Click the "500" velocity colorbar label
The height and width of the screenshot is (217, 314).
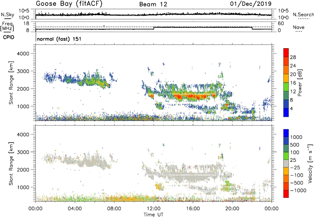[x=295, y=145]
